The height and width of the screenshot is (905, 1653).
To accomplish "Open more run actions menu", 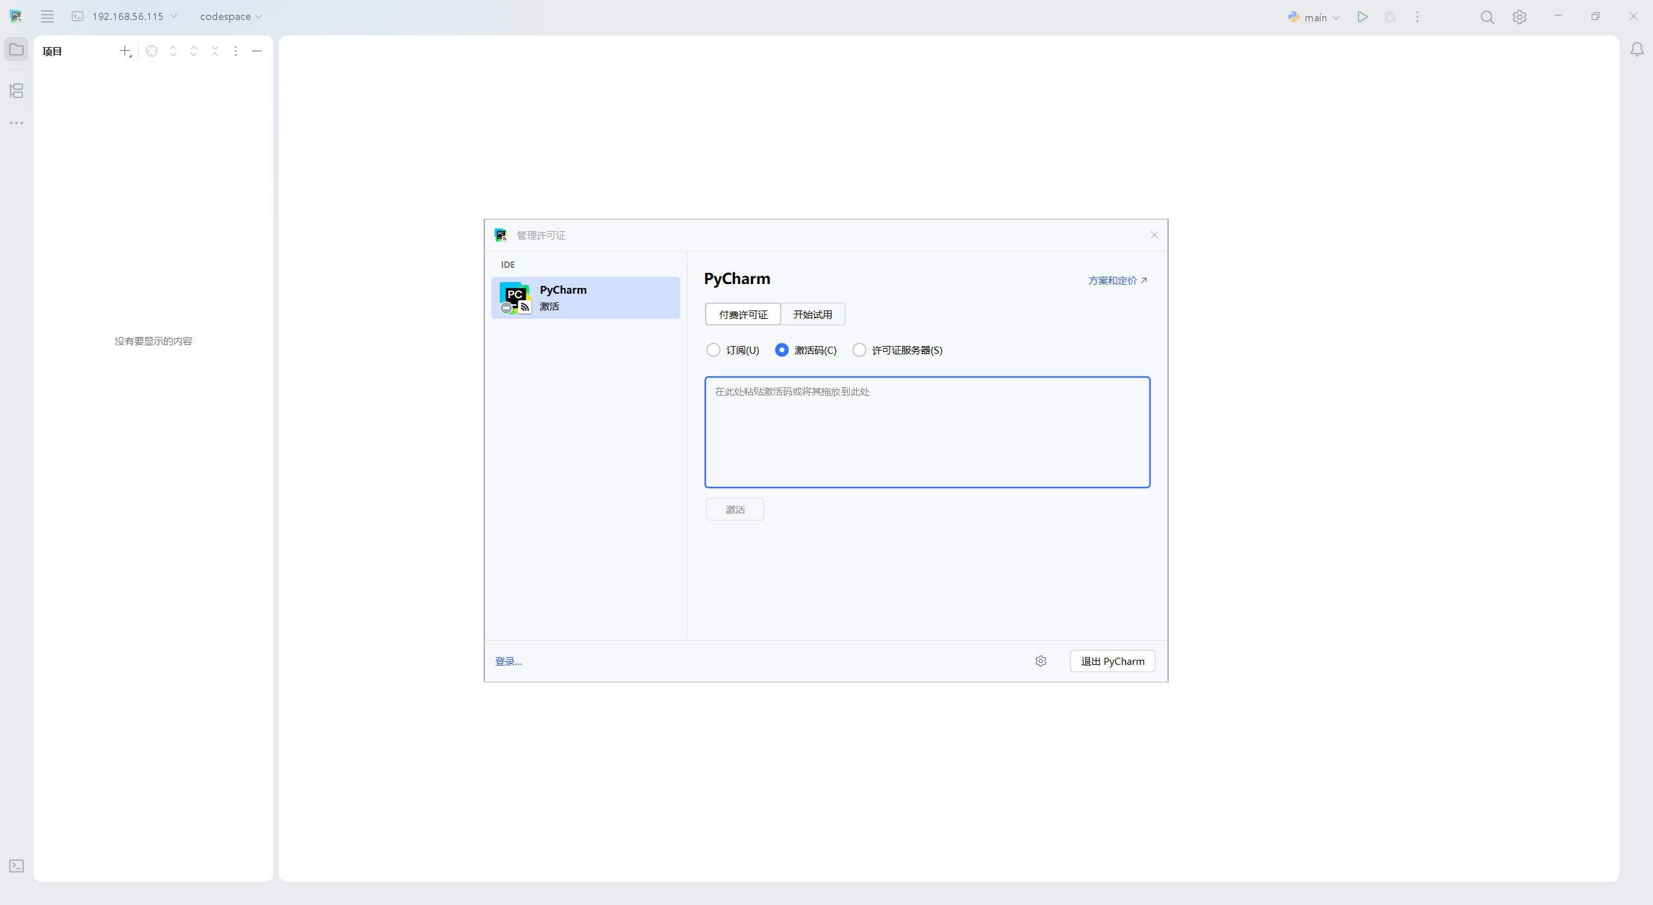I will (x=1417, y=17).
